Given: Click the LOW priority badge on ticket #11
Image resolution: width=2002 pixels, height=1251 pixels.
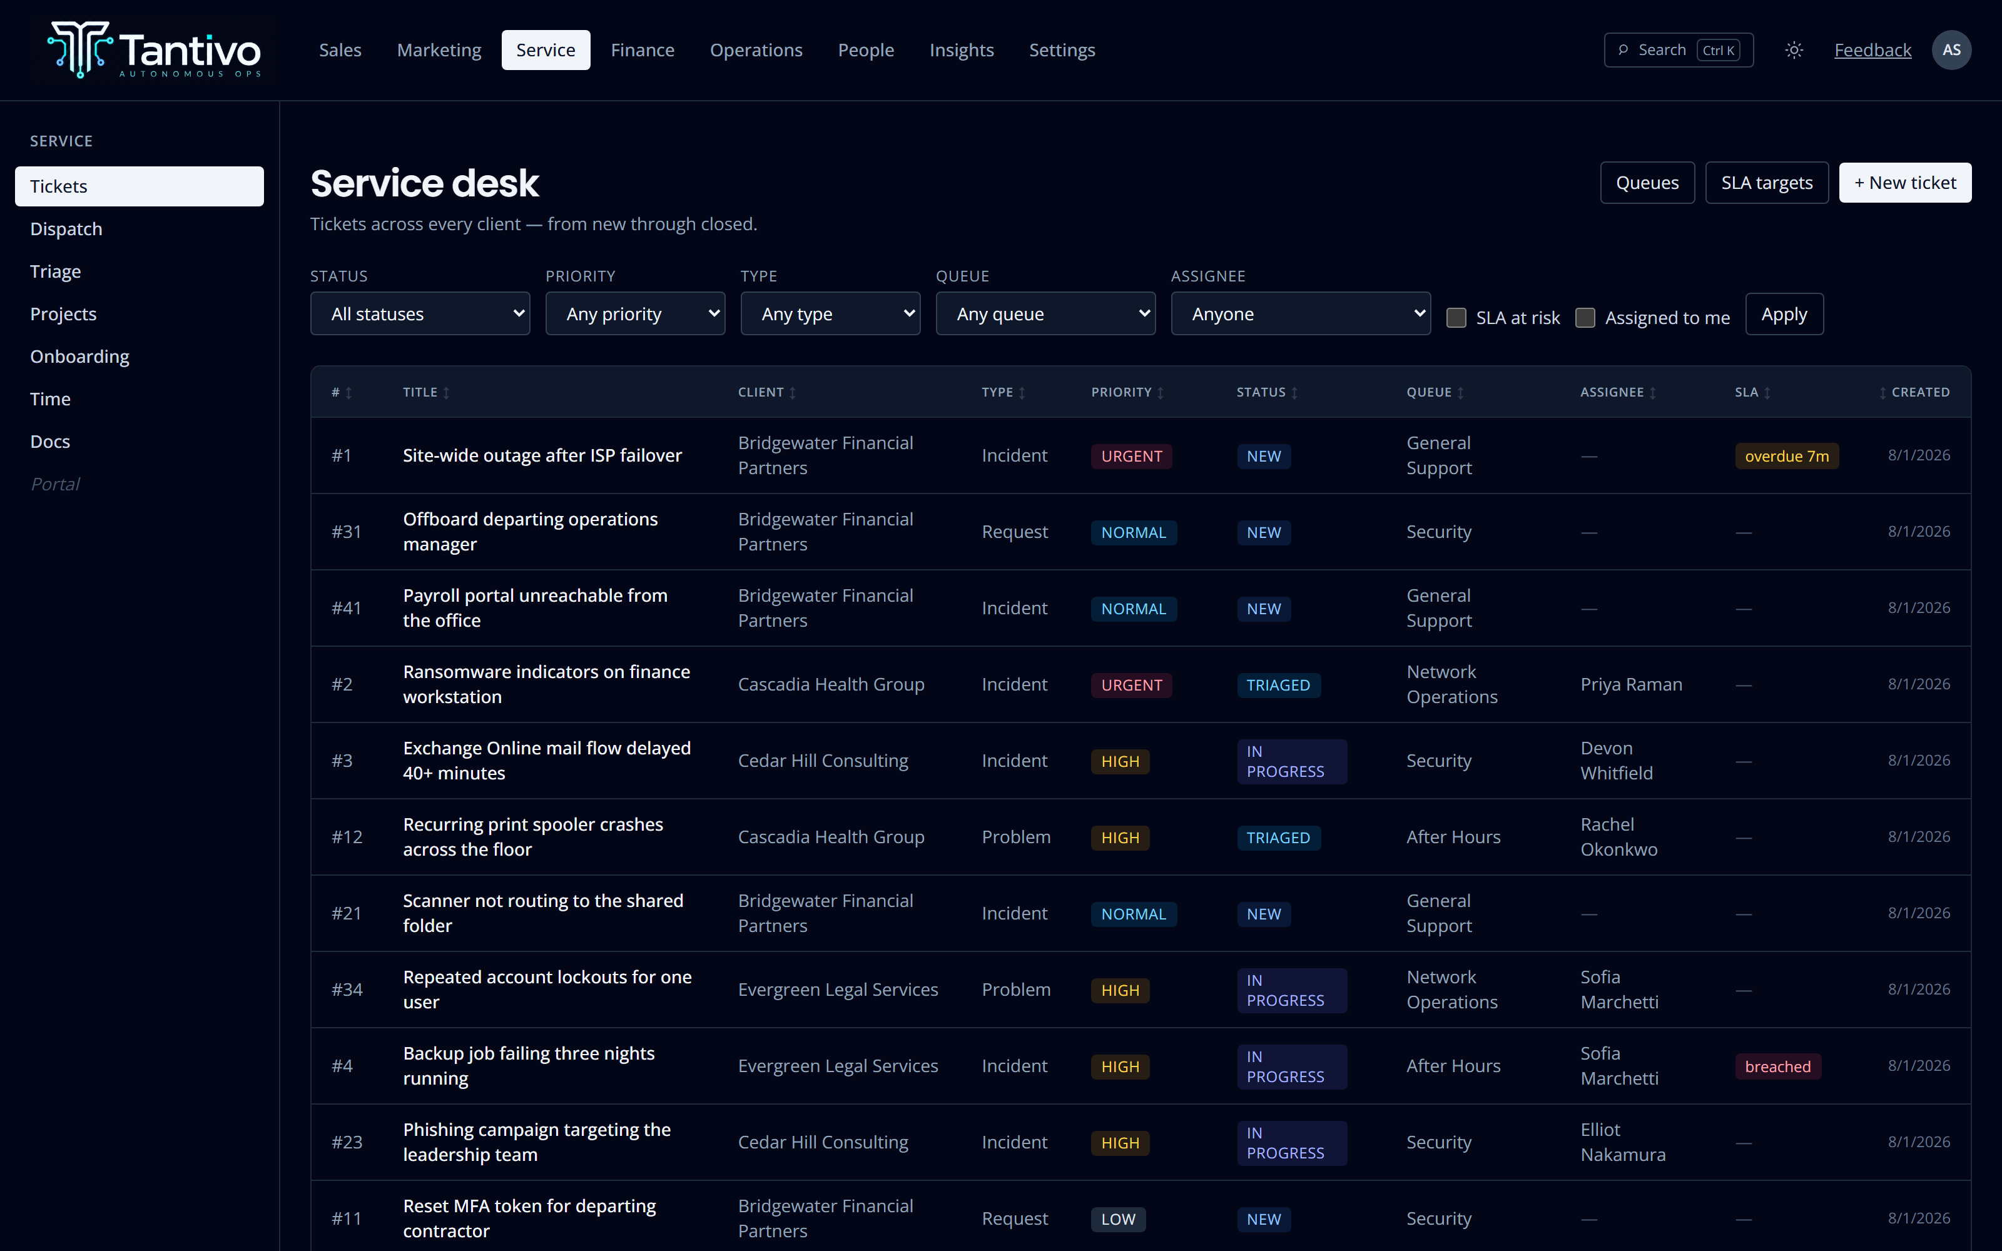Looking at the screenshot, I should click(x=1117, y=1218).
